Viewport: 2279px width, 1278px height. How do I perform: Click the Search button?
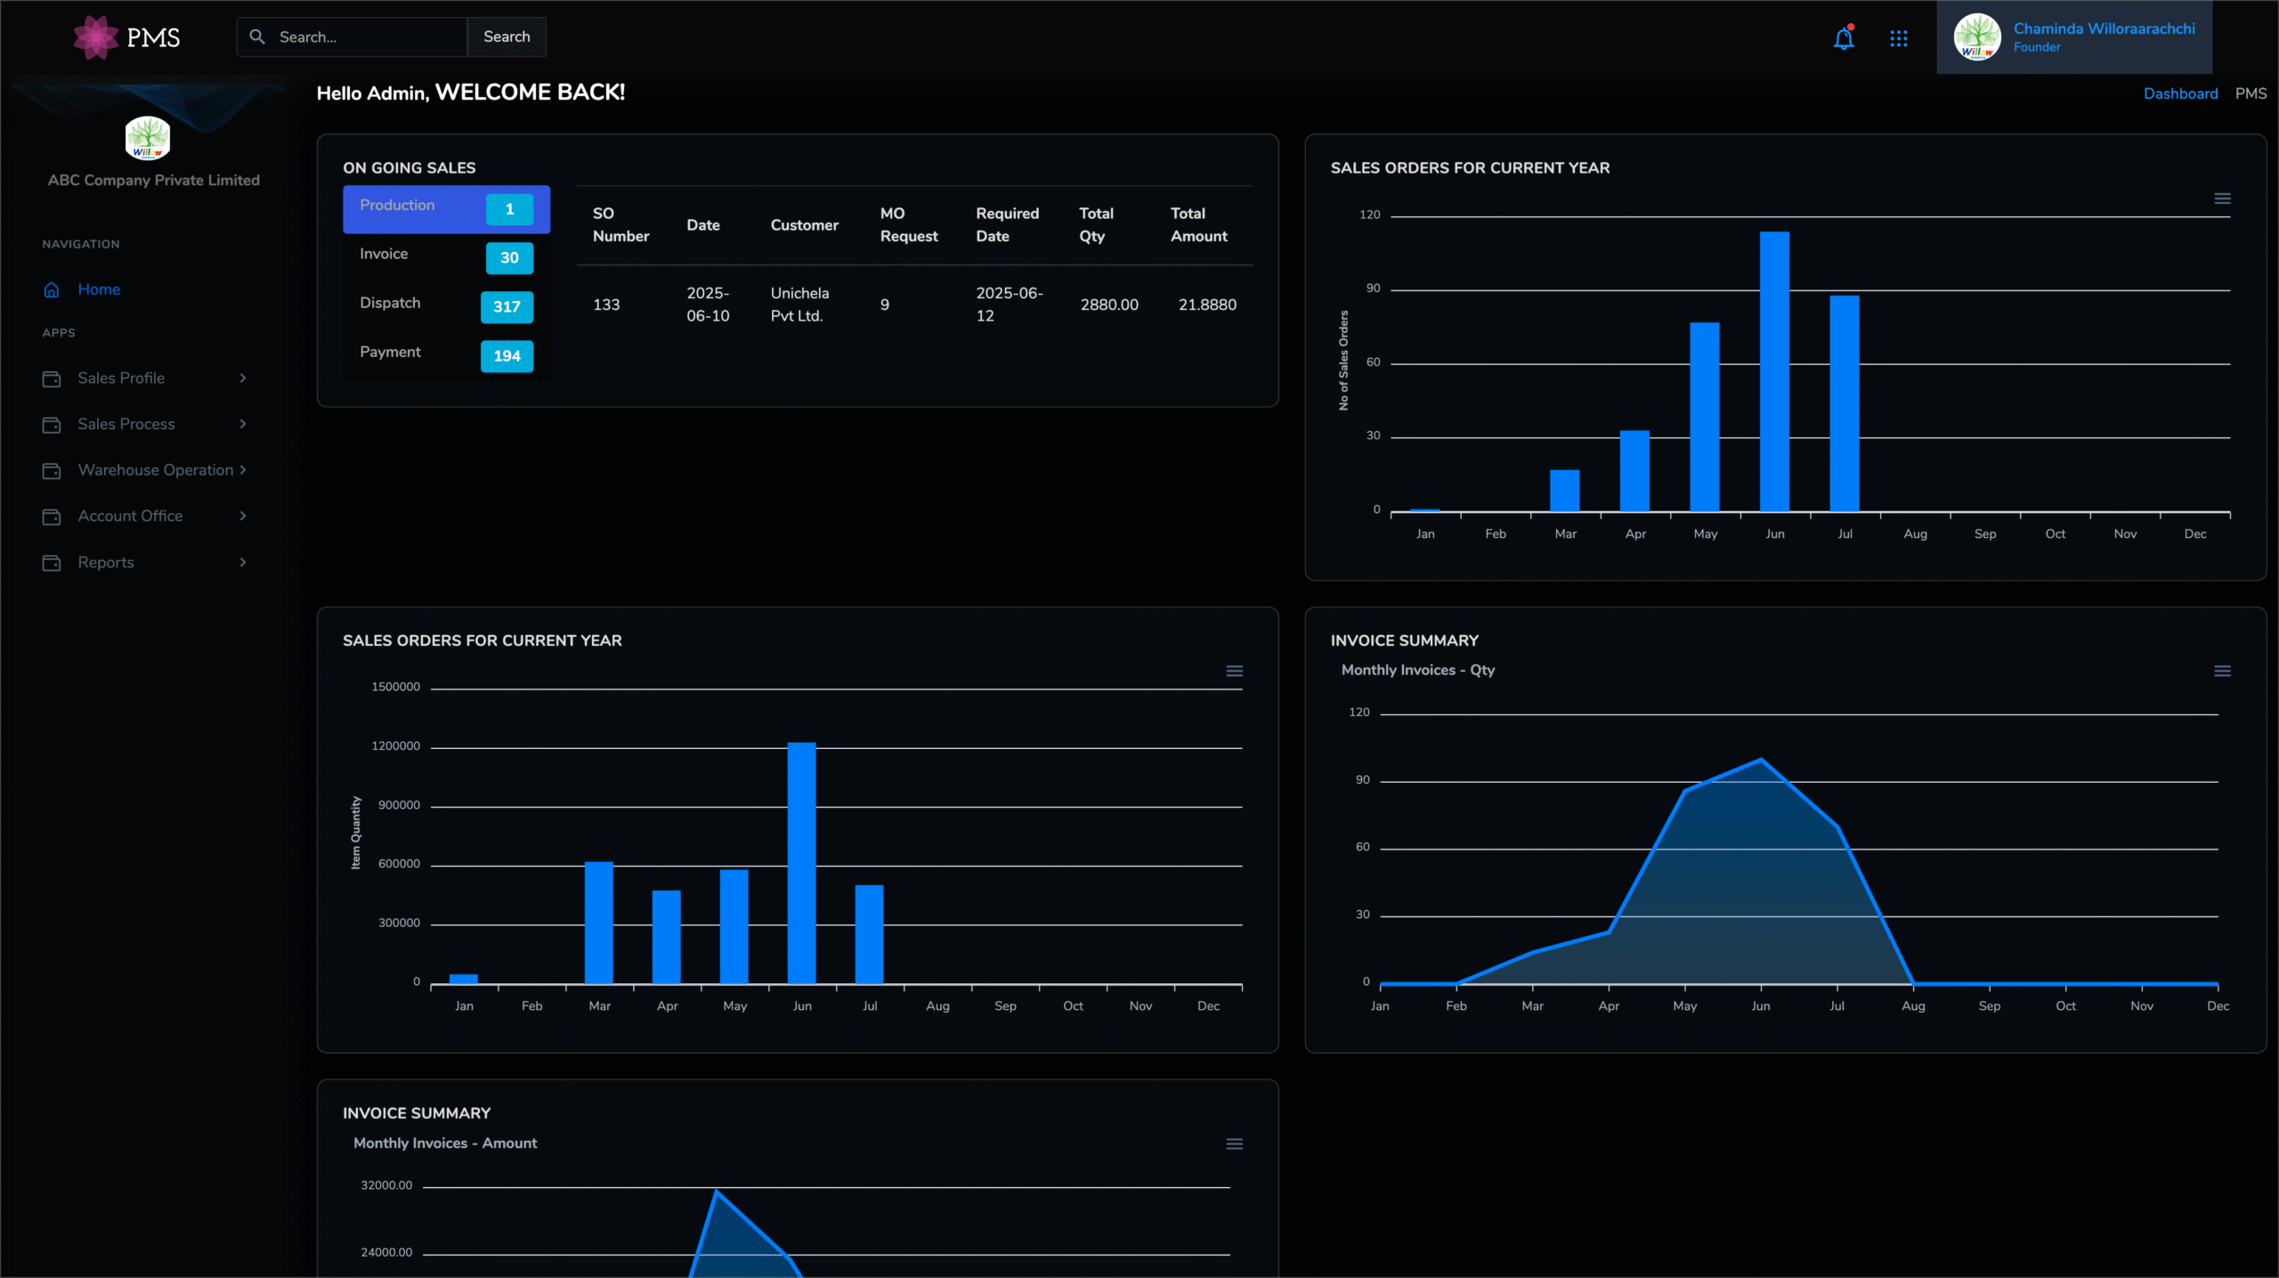507,37
